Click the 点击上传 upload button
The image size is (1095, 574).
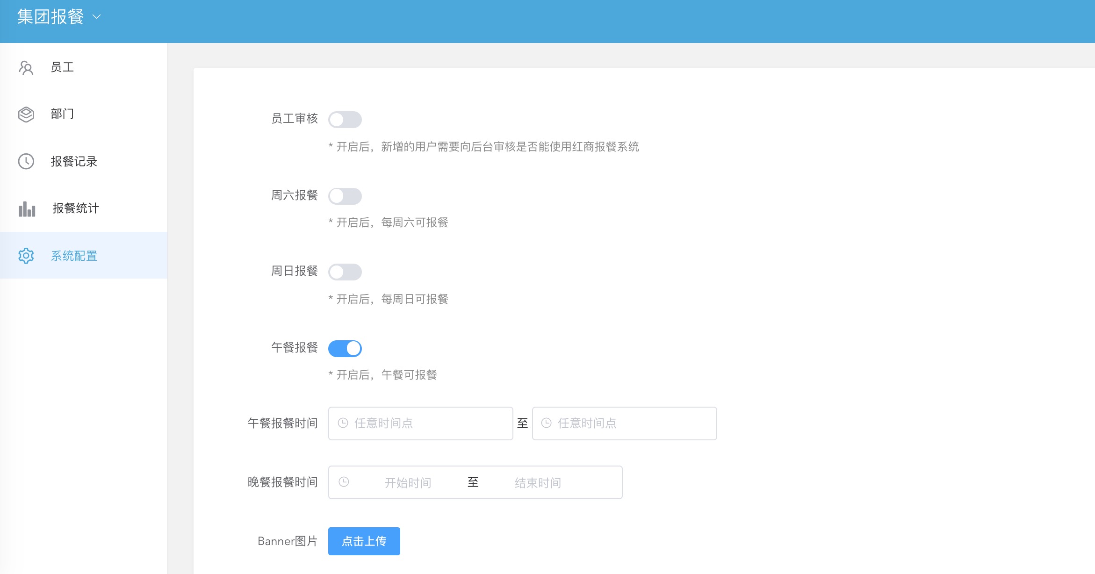point(364,541)
